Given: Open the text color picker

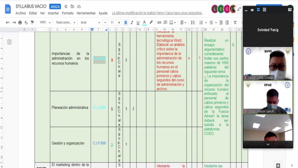Looking at the screenshot, I should pyautogui.click(x=144, y=23).
